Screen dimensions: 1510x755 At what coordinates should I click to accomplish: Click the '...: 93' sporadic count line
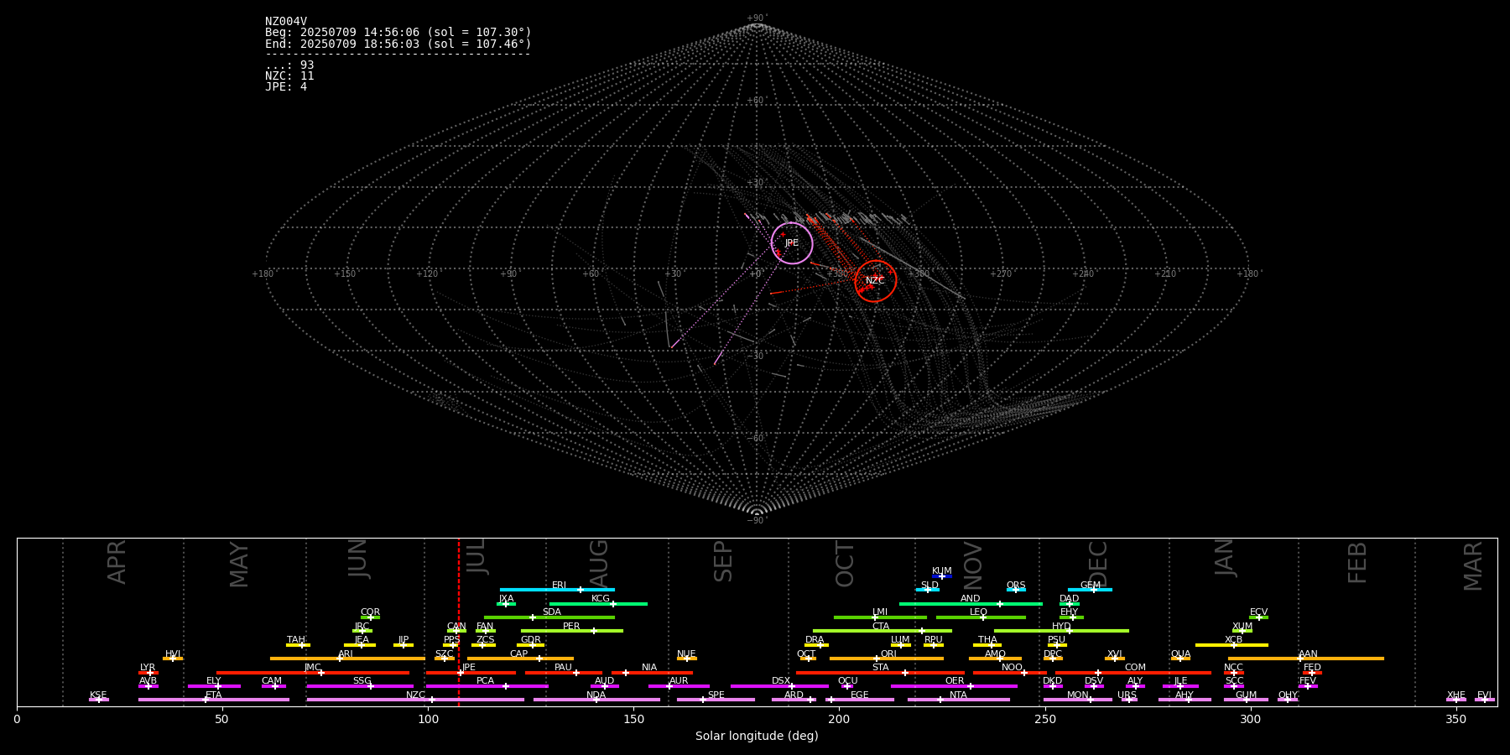[289, 65]
